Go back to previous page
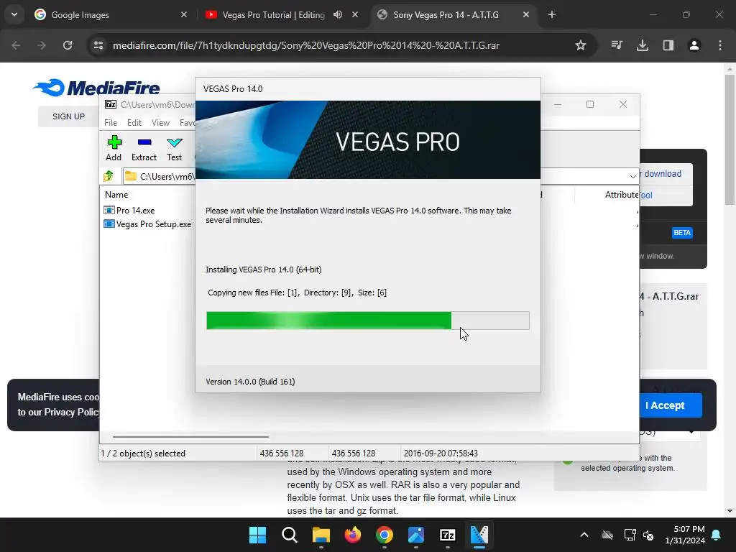 pos(16,45)
